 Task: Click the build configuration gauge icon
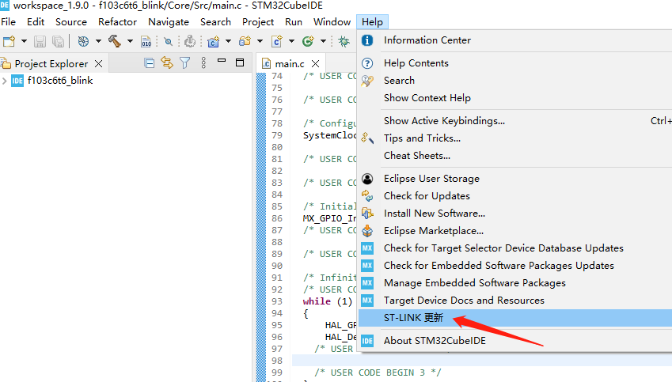tap(83, 42)
